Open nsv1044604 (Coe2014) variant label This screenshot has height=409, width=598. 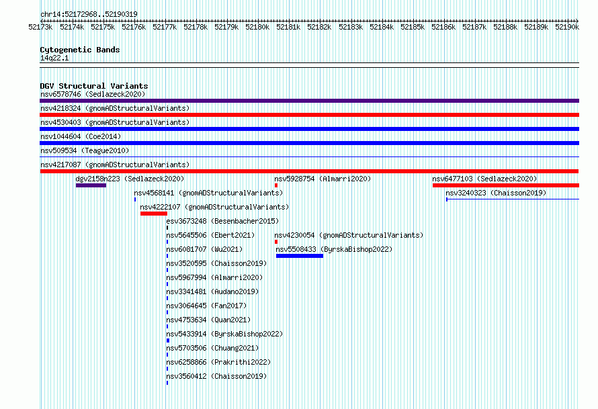[x=81, y=136]
